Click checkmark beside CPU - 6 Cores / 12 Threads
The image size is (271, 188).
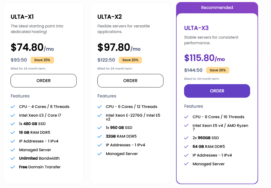point(100,107)
